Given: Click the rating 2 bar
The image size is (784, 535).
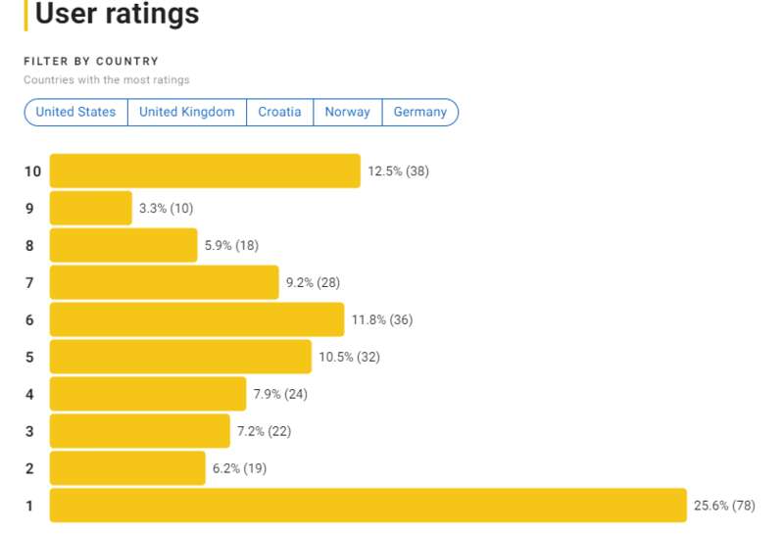Looking at the screenshot, I should point(127,468).
